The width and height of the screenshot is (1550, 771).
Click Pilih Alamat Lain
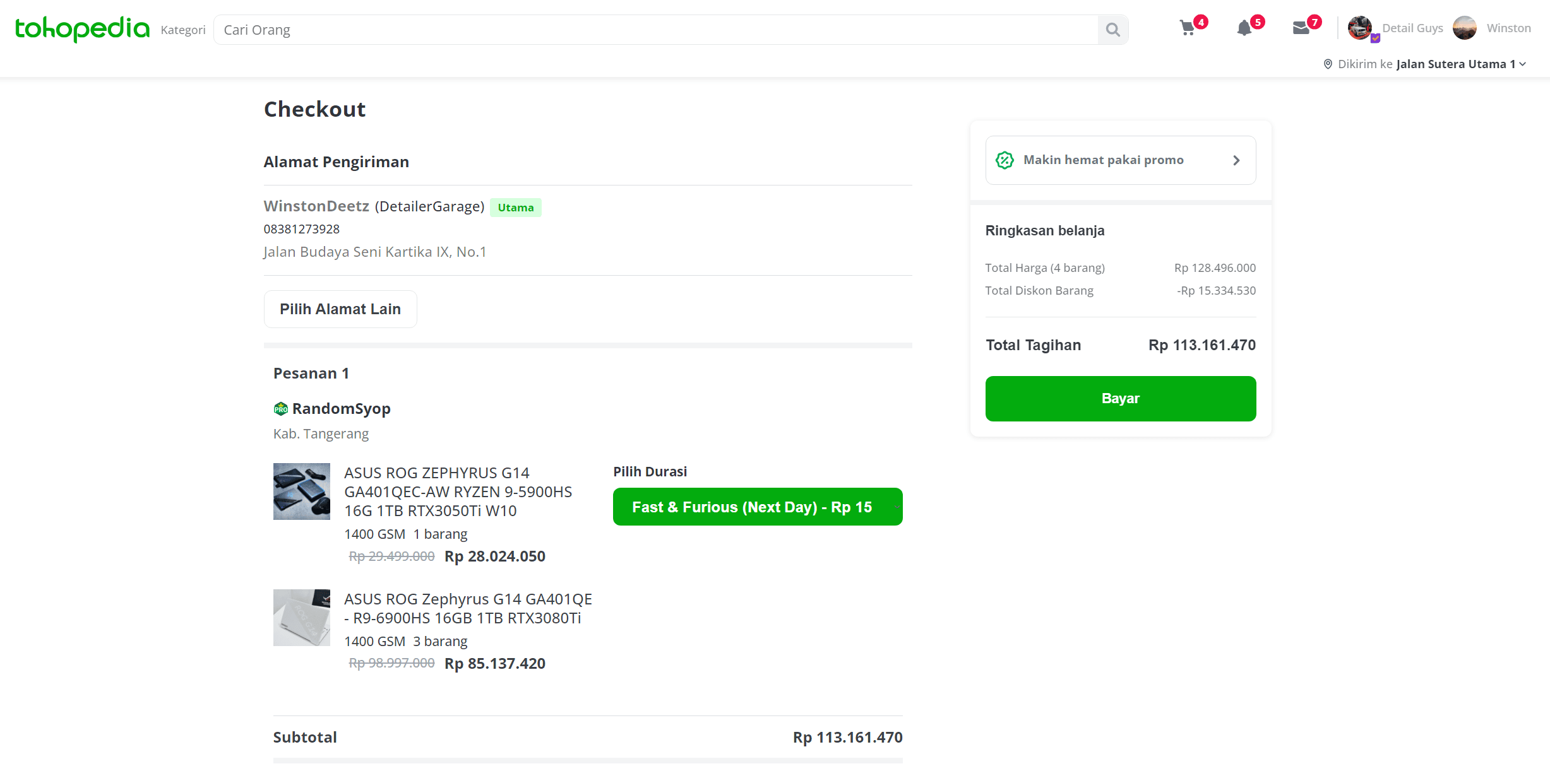pos(340,309)
